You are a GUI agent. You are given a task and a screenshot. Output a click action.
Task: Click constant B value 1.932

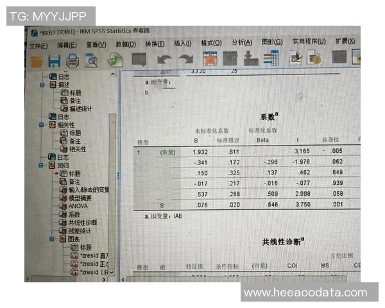point(200,152)
